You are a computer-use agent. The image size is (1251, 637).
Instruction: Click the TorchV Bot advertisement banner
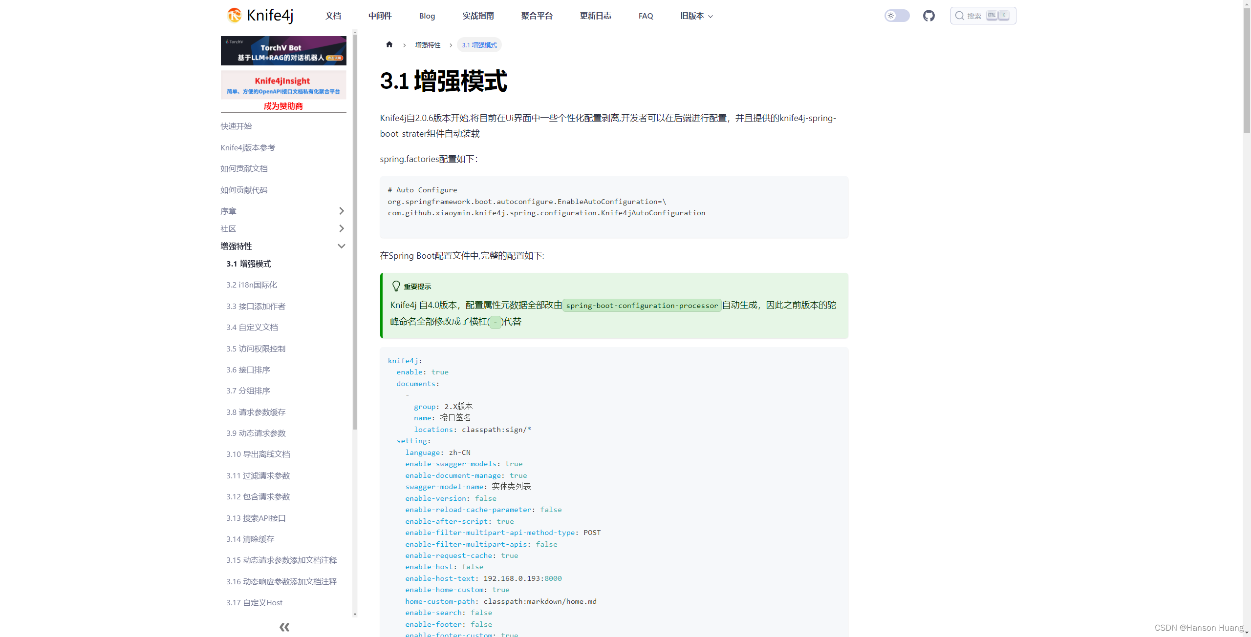click(x=283, y=50)
